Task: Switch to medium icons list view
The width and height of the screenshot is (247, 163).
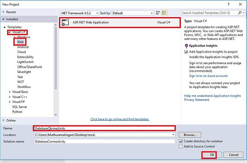Action: point(164,13)
